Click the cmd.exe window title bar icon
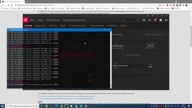 tap(8, 30)
